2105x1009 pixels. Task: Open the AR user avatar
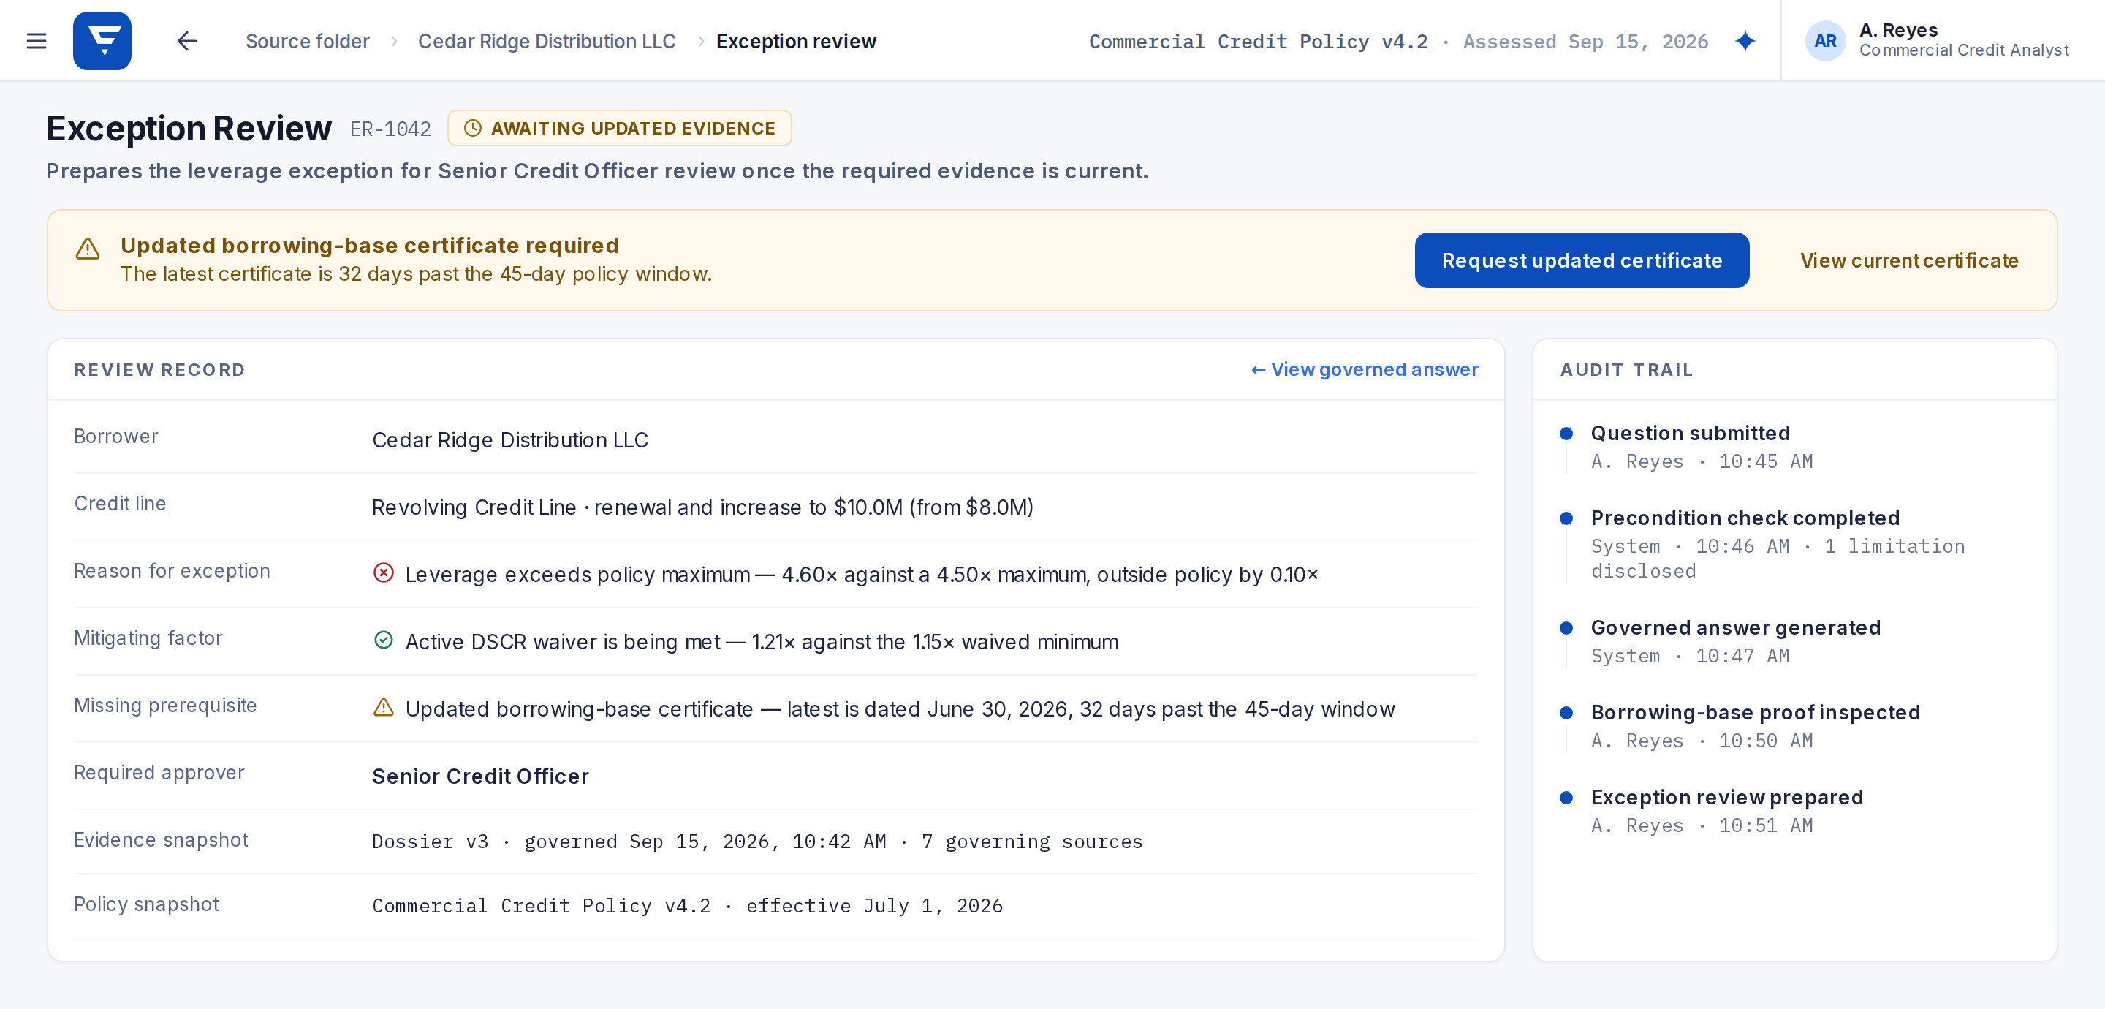[1825, 41]
